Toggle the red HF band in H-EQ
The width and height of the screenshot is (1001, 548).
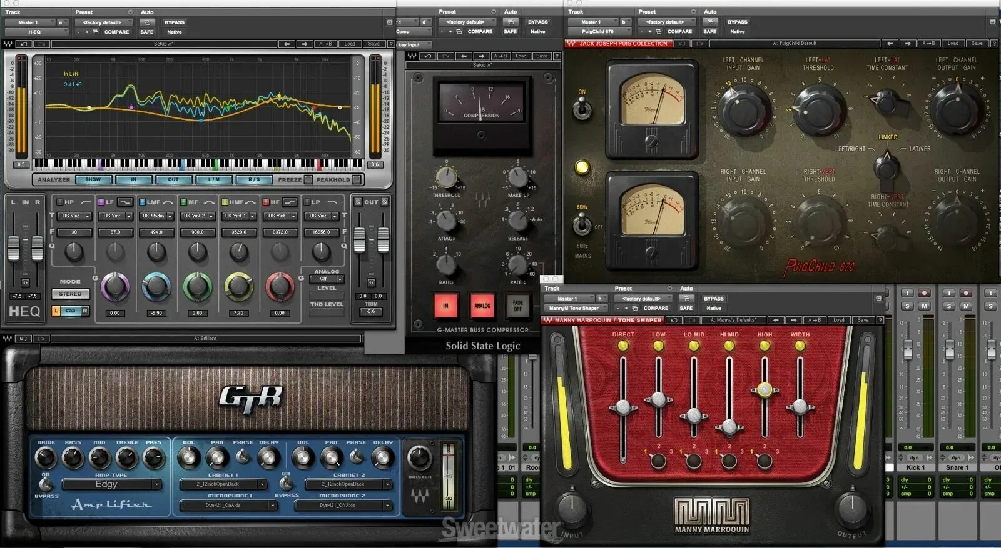tap(267, 202)
